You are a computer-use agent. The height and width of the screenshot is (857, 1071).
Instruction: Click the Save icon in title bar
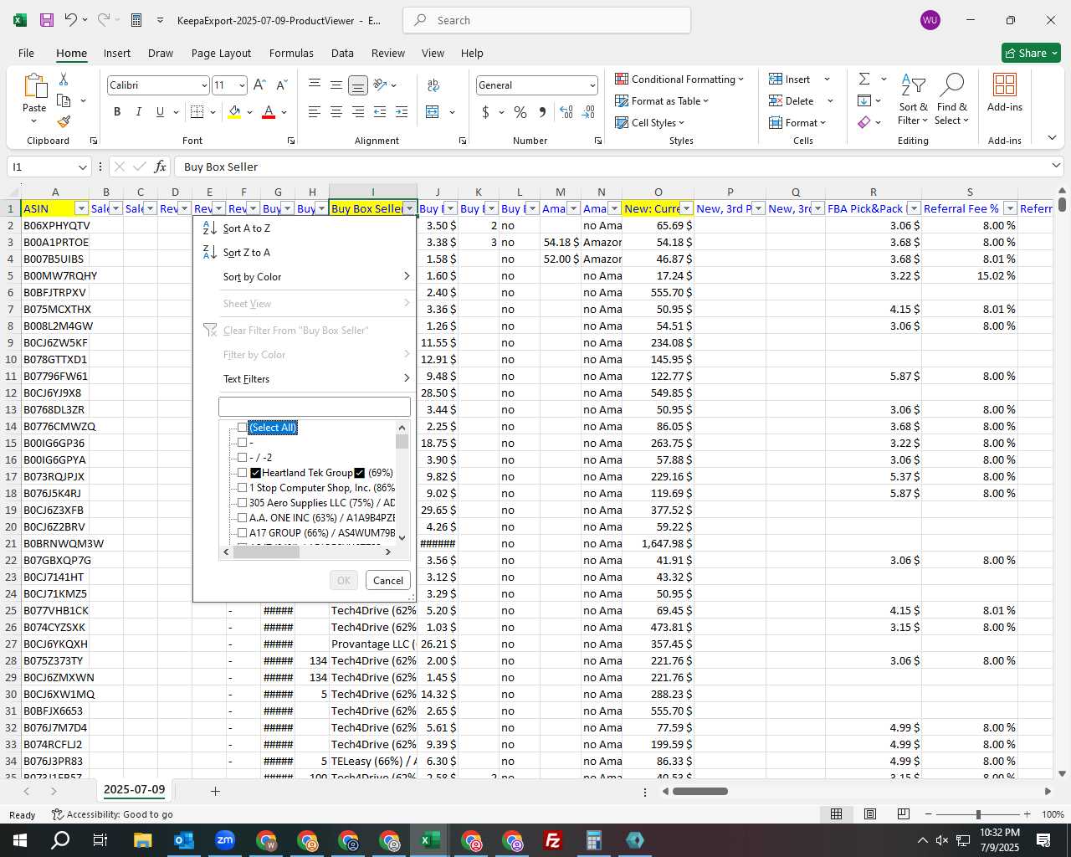[47, 20]
